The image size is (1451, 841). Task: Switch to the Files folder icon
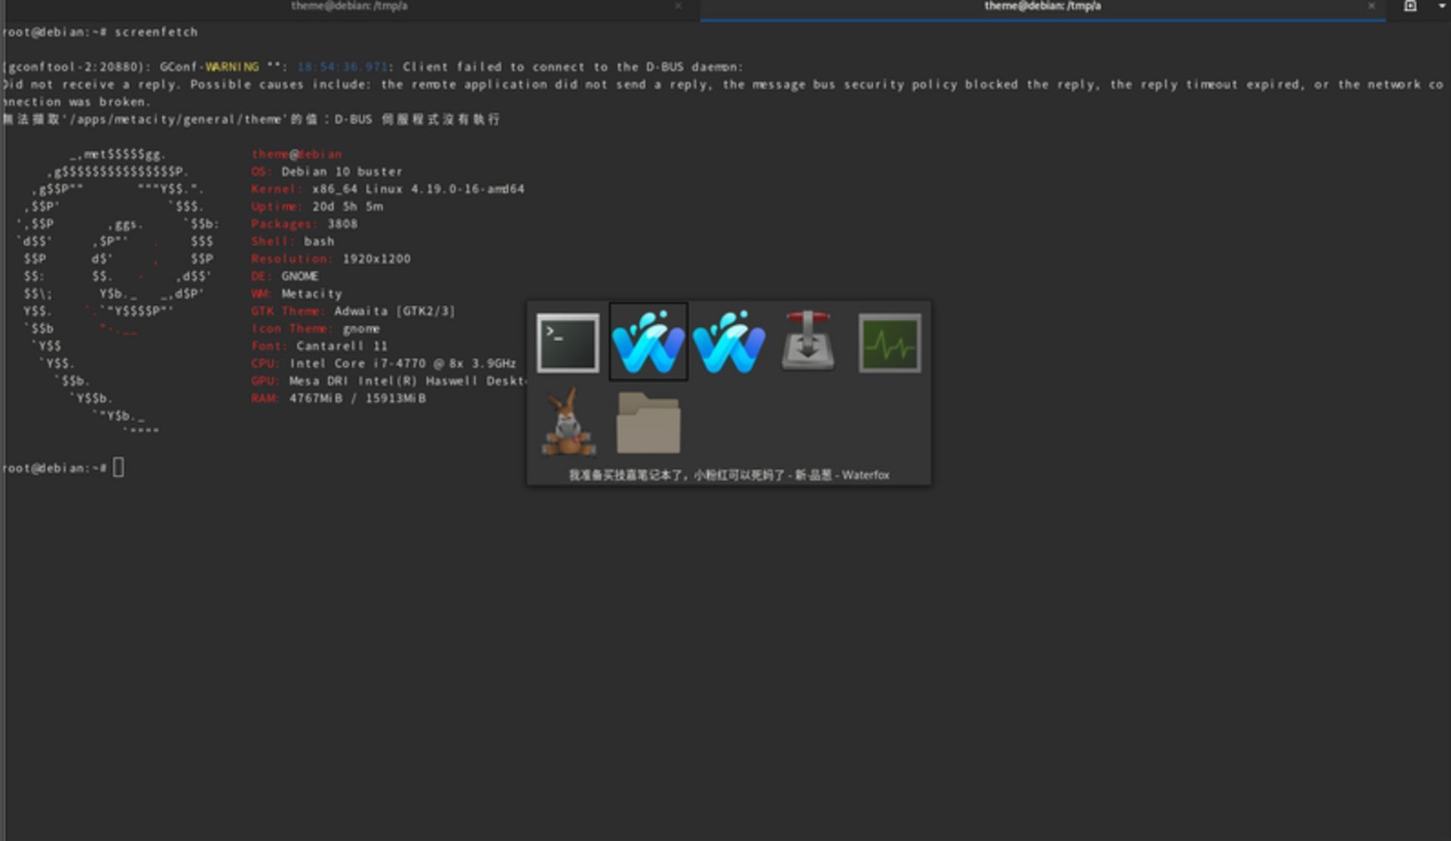[x=648, y=423]
